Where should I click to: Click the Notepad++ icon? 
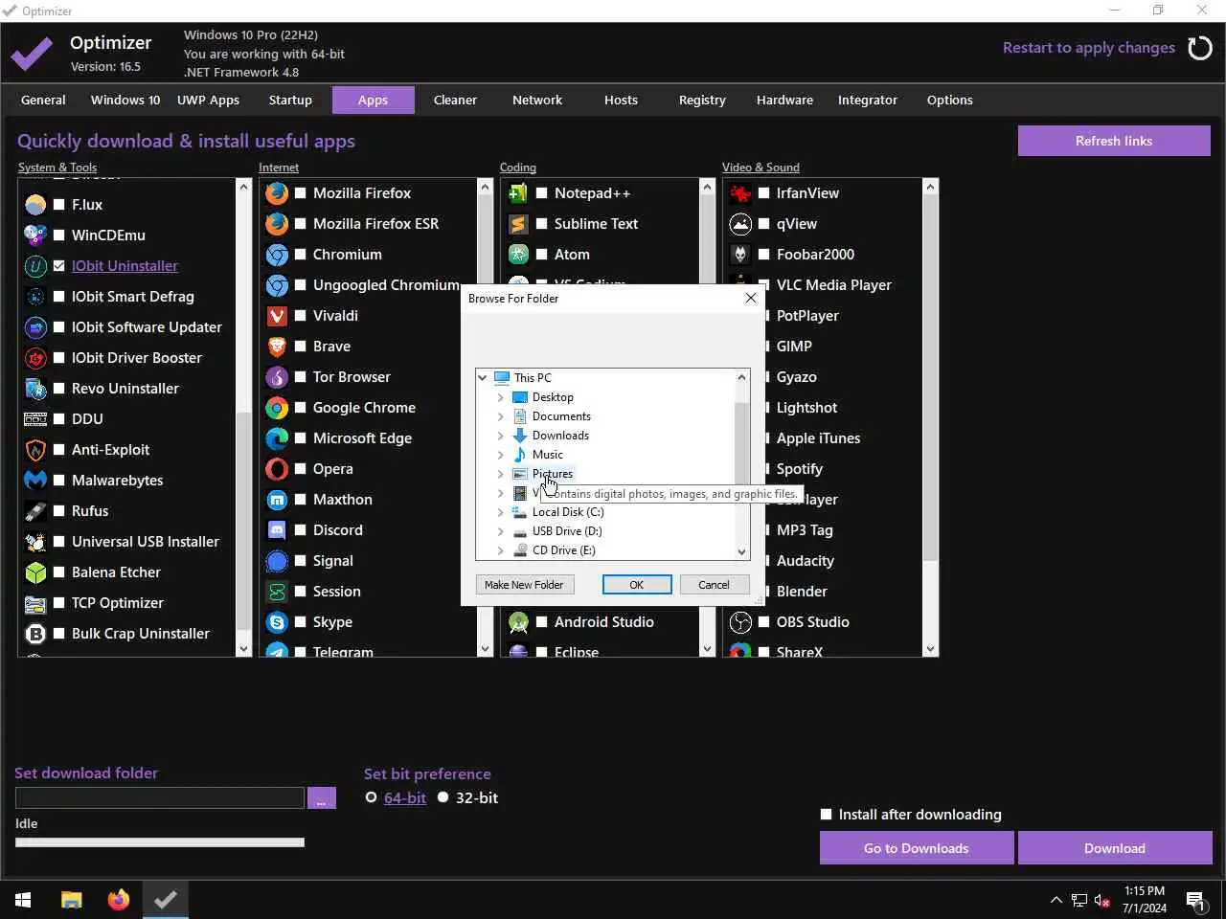(x=518, y=193)
